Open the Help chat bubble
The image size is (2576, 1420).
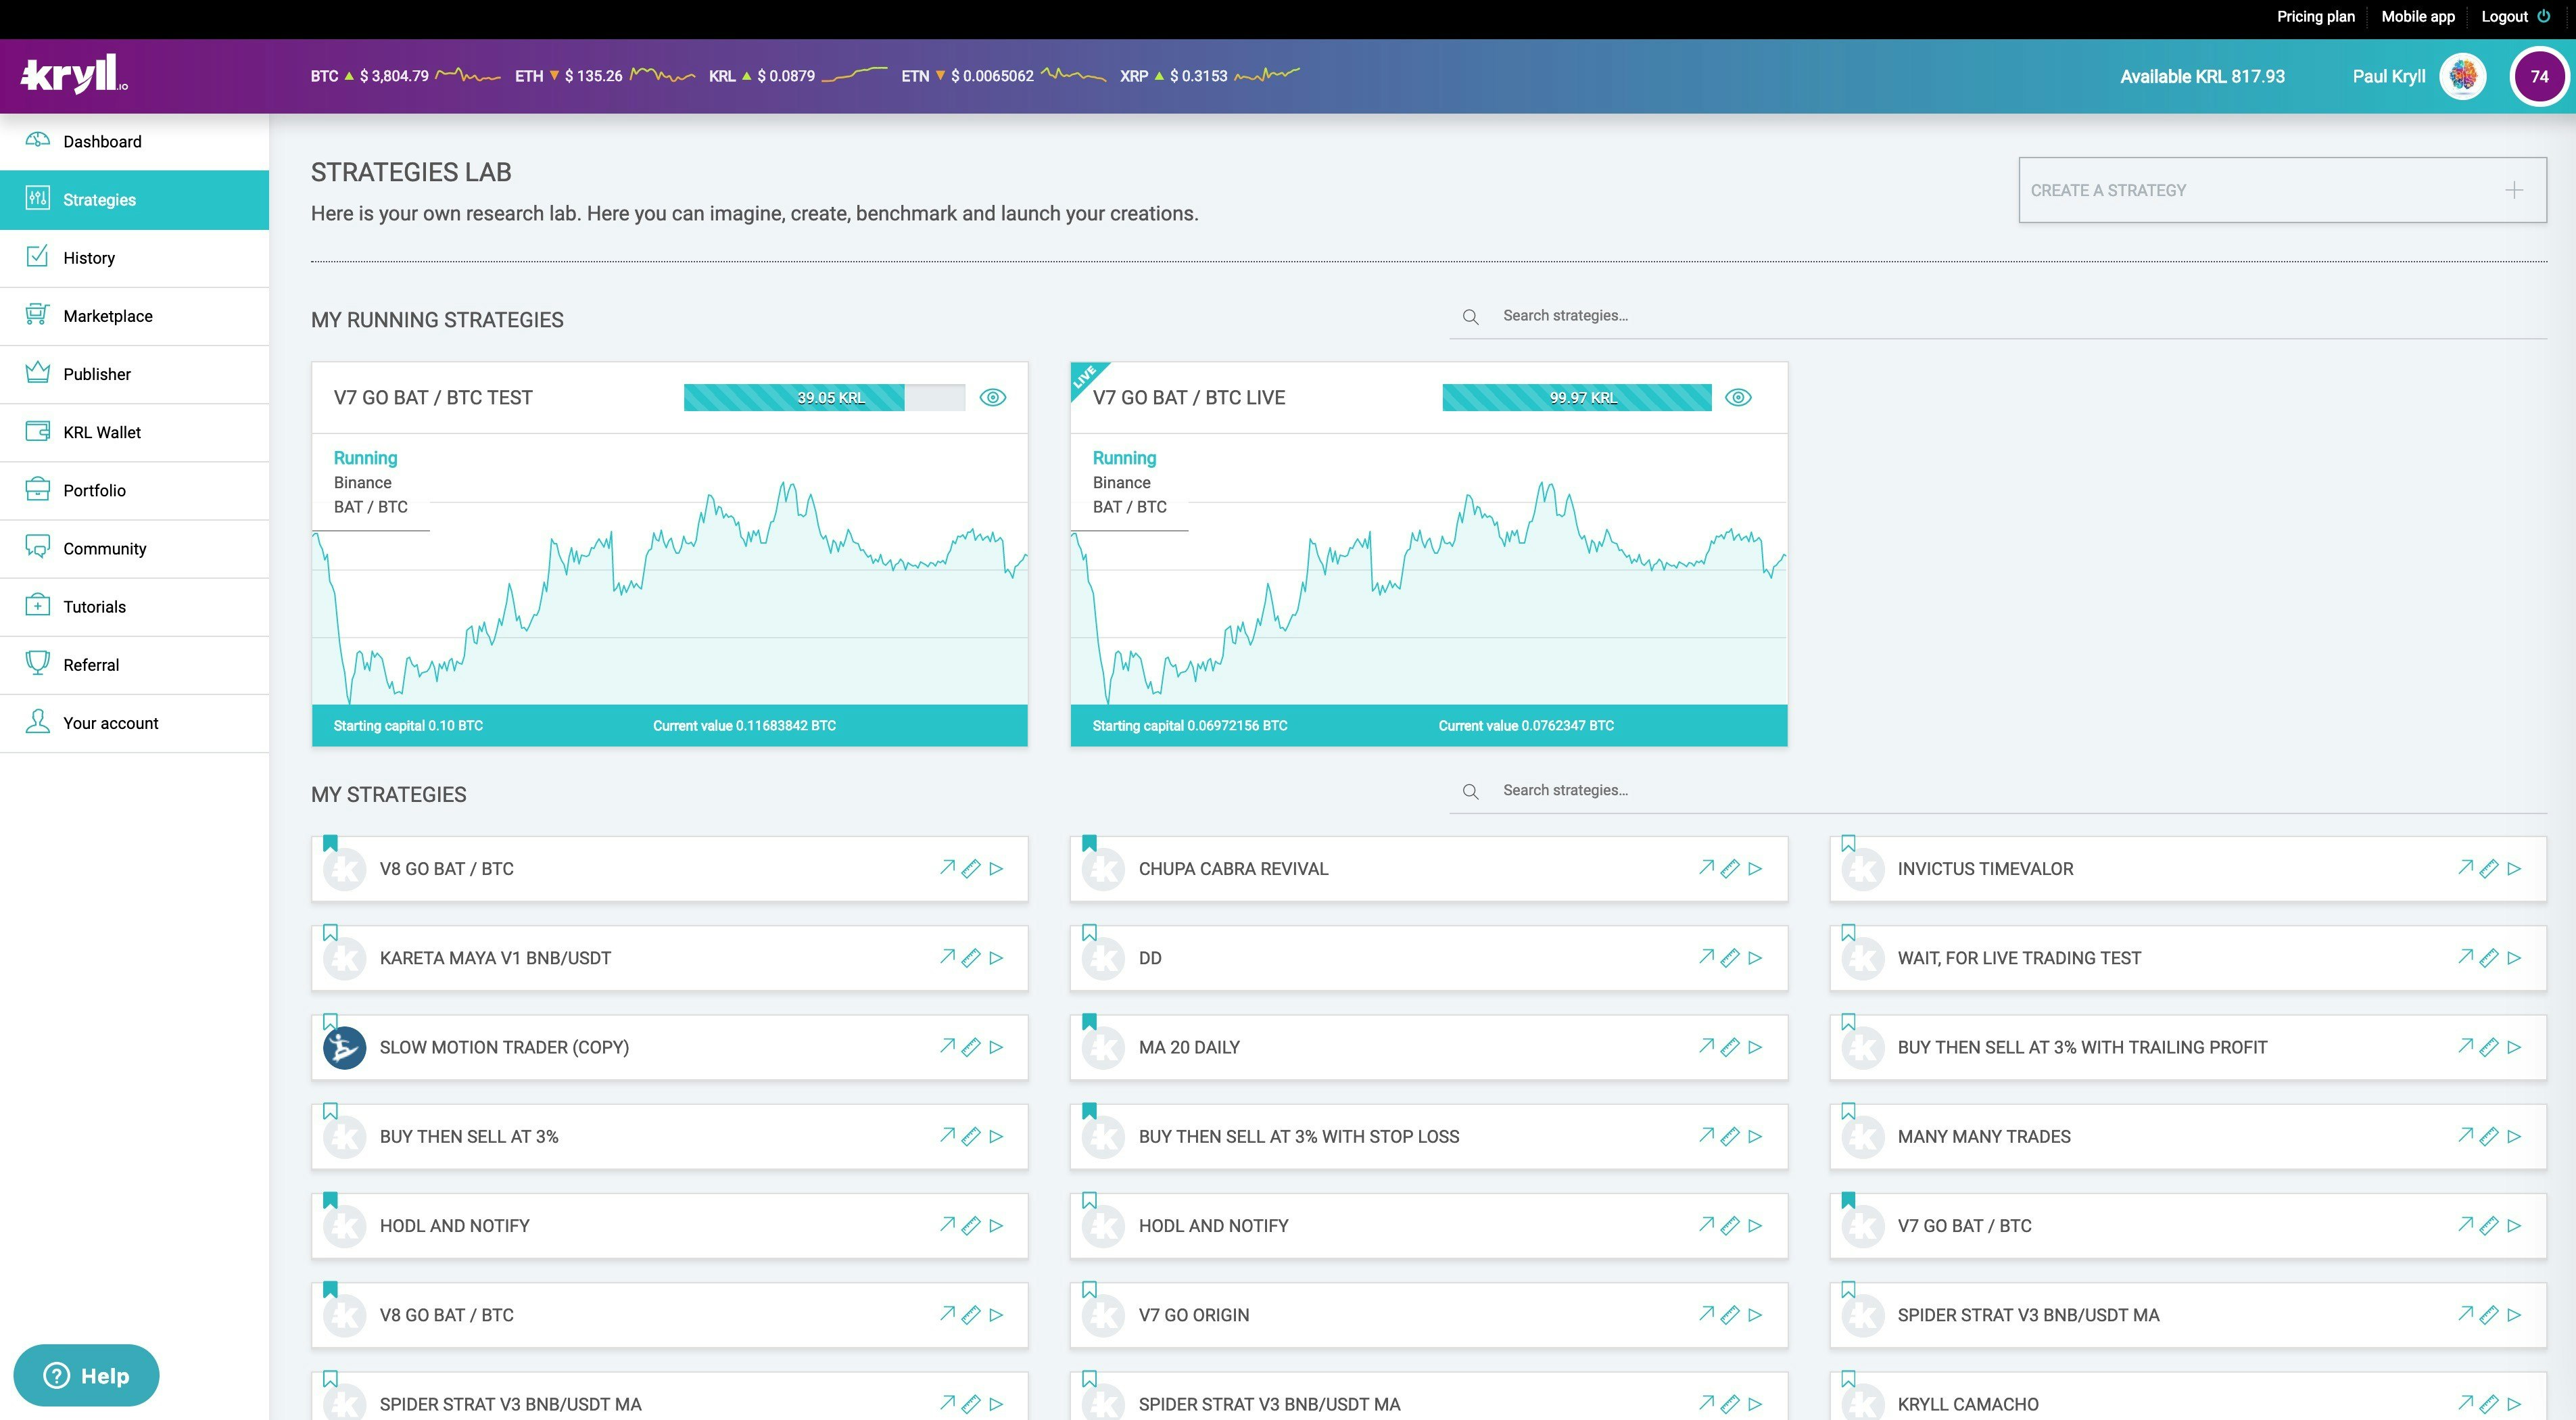[x=85, y=1375]
